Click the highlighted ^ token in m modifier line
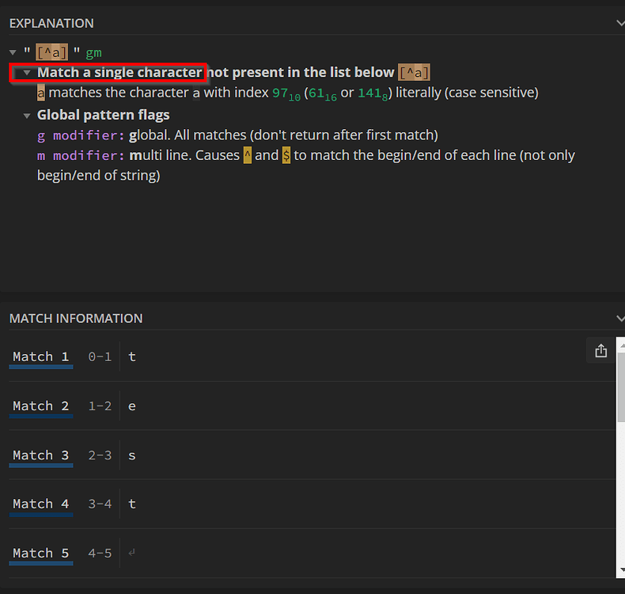Viewport: 625px width, 594px height. (x=248, y=155)
